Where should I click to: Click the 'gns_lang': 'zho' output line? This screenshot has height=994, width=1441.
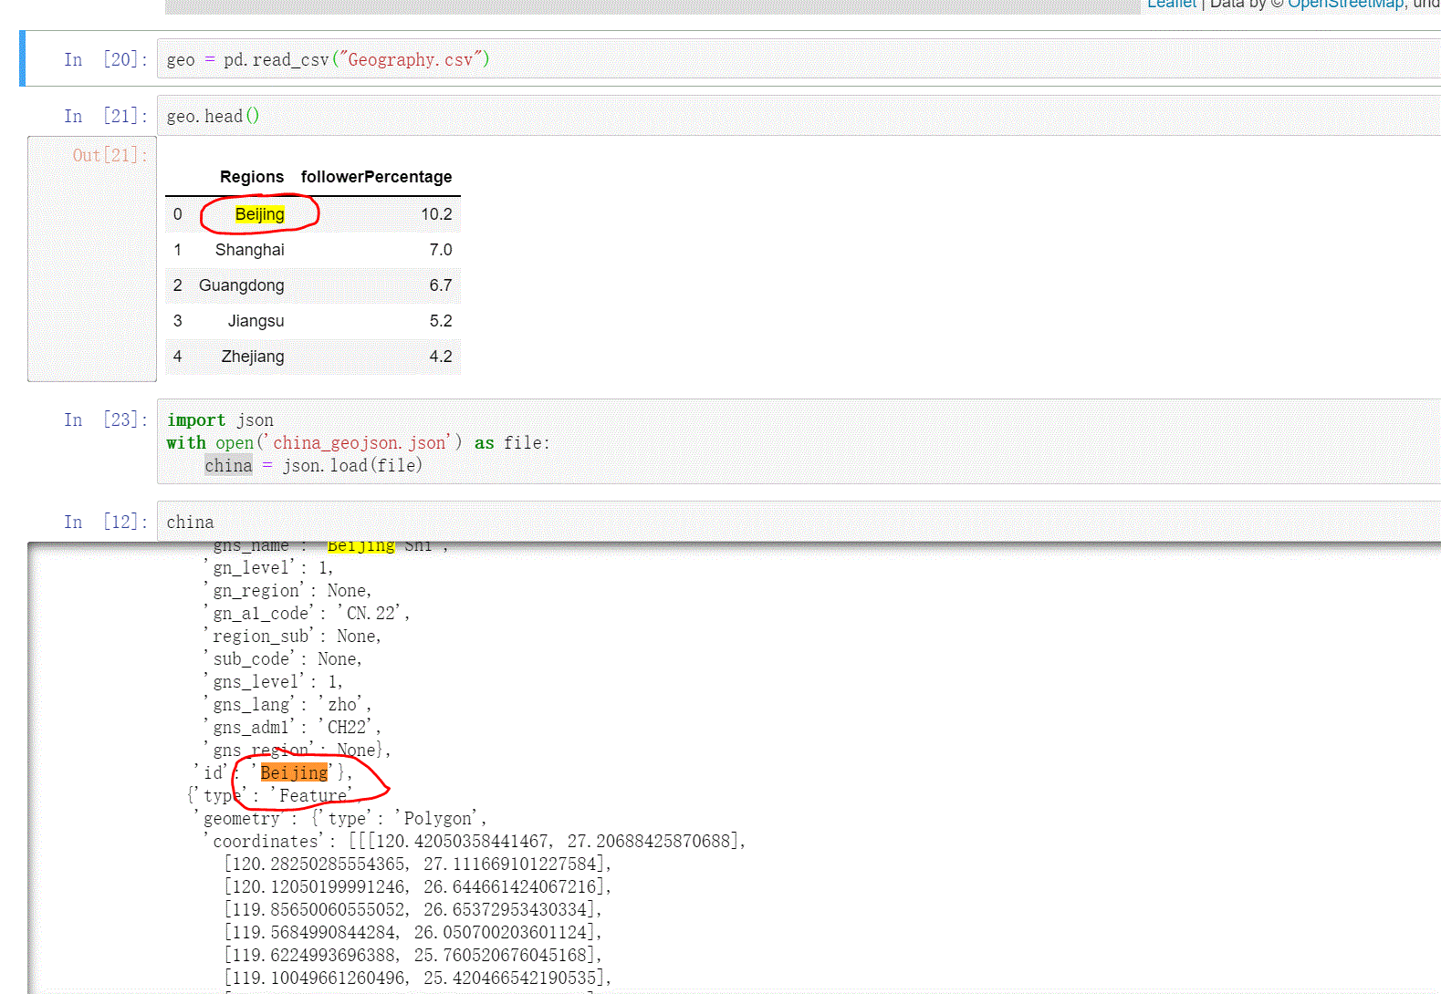[287, 704]
